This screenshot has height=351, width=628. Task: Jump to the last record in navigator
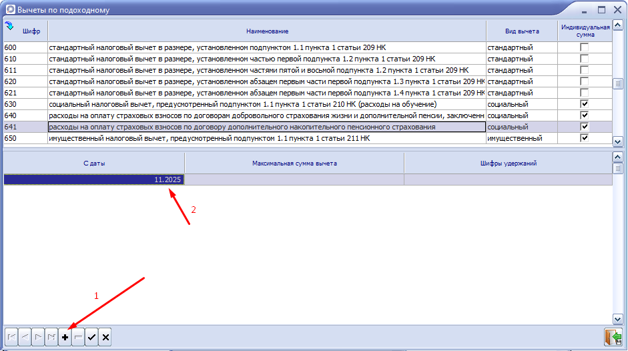51,338
